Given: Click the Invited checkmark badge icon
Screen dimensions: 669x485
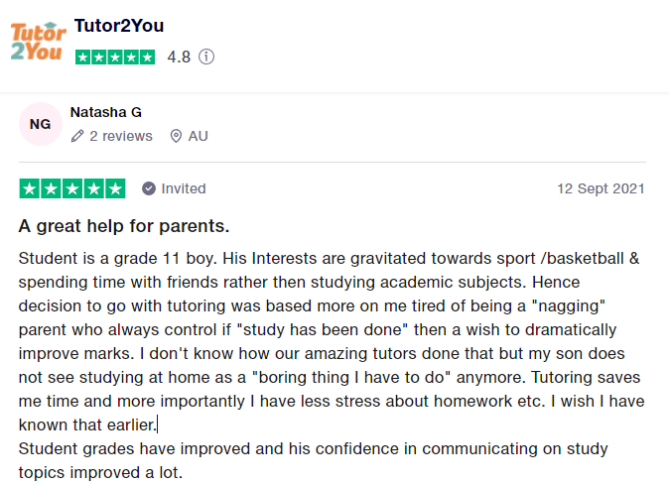Looking at the screenshot, I should pos(149,188).
